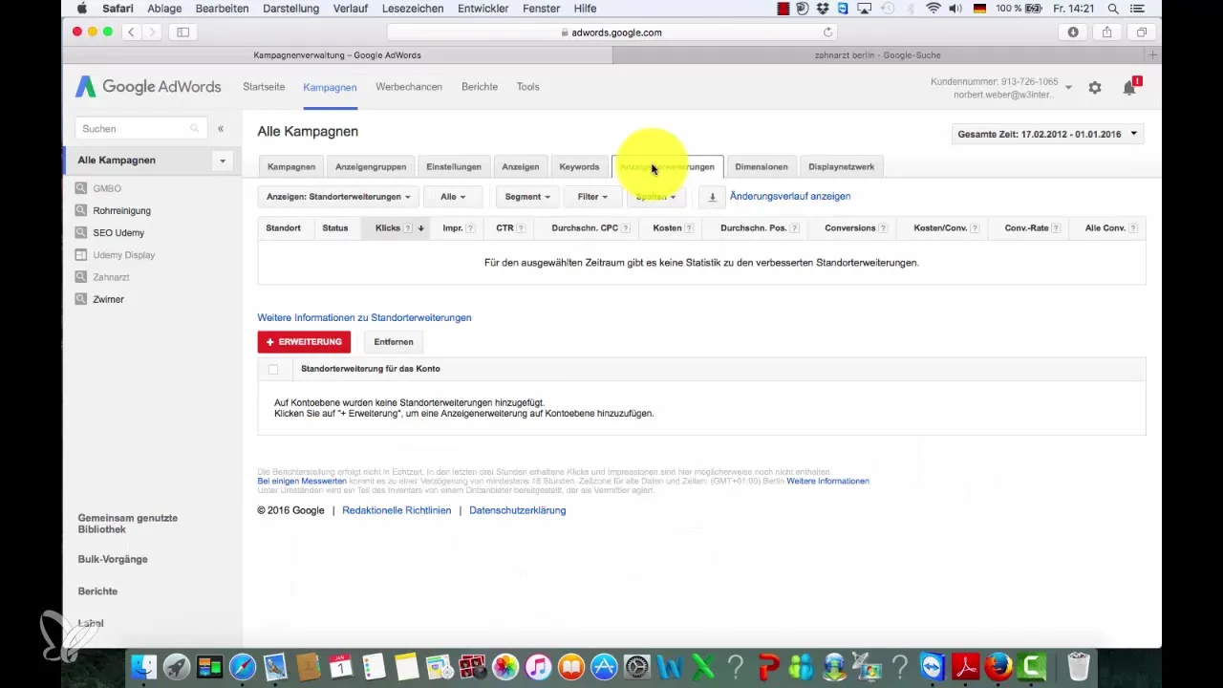Open Redaktionelle Richtlinien link
The image size is (1223, 688).
tap(397, 511)
